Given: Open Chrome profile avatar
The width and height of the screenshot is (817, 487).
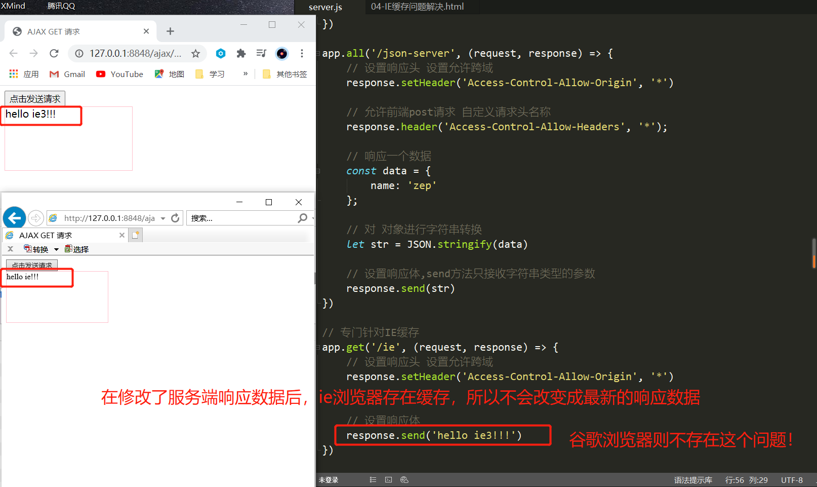Looking at the screenshot, I should click(282, 53).
